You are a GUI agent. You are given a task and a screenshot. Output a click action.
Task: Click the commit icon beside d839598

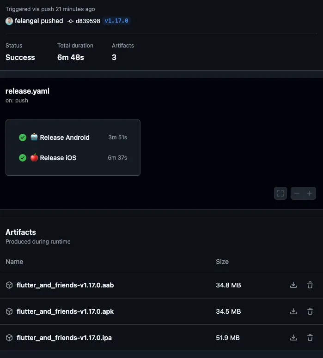70,21
